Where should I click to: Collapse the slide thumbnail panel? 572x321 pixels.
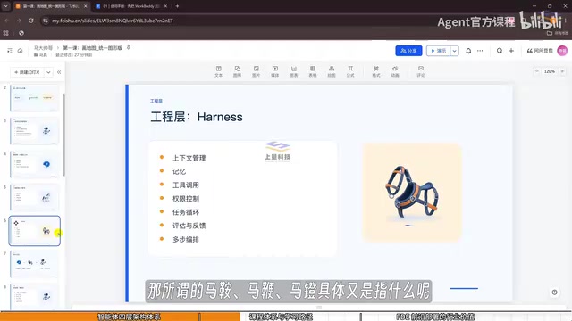point(59,72)
